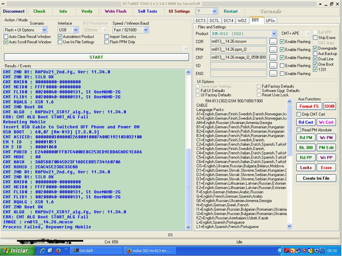Click the Info toolbar button
The width and height of the screenshot is (342, 256).
coord(63,11)
